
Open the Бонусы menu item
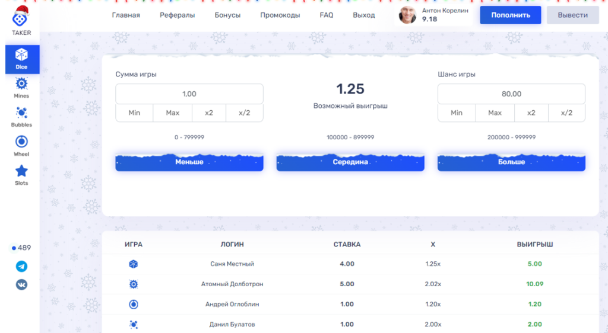227,15
